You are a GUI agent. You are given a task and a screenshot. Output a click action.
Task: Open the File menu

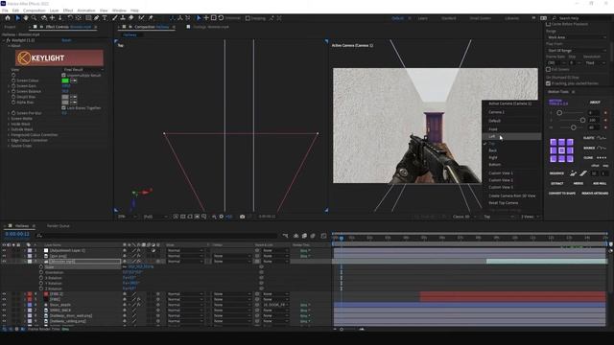point(5,11)
